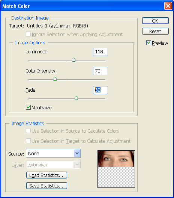This screenshot has height=198, width=174.
Task: Toggle Use Selection in Target checkbox
Action: pos(28,141)
